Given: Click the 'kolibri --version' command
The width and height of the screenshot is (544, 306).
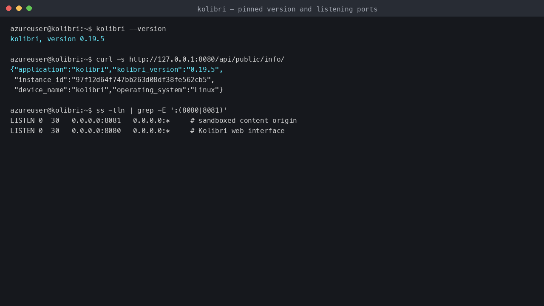Looking at the screenshot, I should (131, 29).
